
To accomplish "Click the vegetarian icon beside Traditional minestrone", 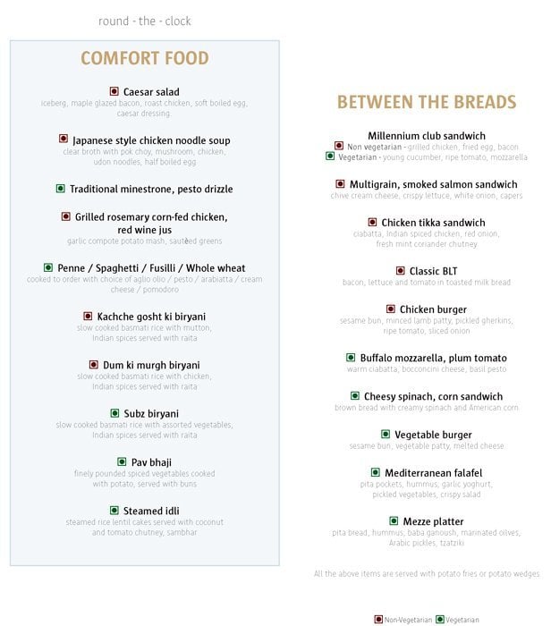I will click(61, 189).
